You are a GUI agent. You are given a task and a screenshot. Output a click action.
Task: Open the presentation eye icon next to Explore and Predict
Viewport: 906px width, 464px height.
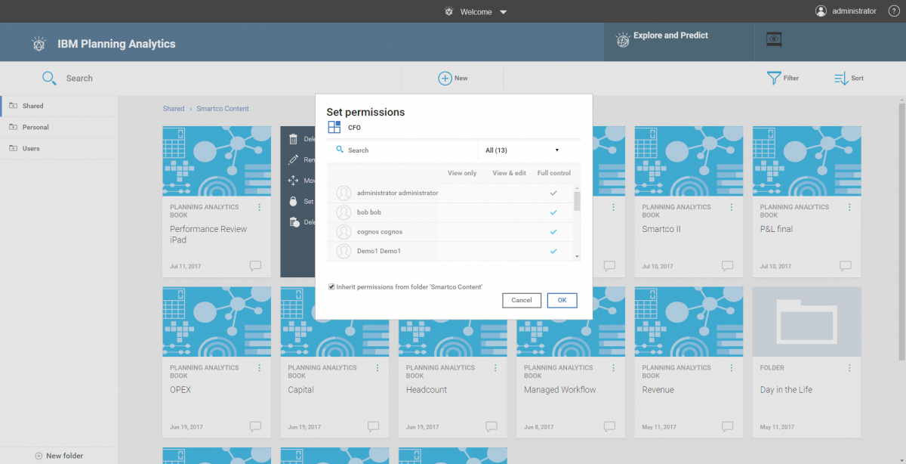click(x=773, y=39)
